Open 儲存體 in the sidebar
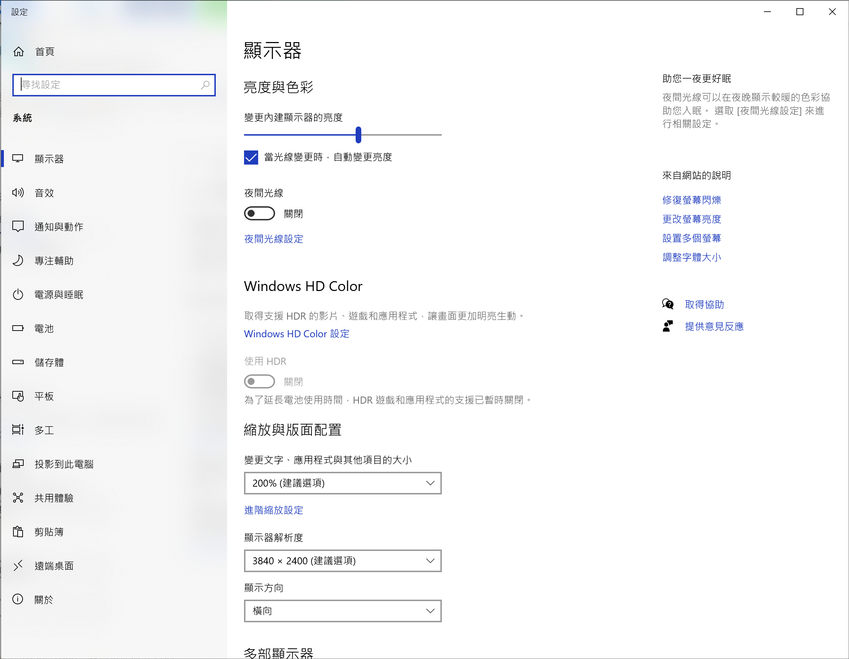 [x=49, y=362]
